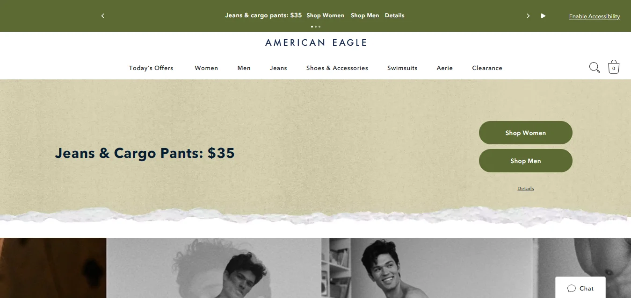
Task: Go to Swimsuits section
Action: point(402,68)
